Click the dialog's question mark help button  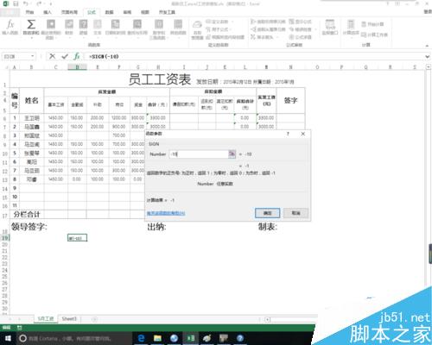tap(288, 134)
